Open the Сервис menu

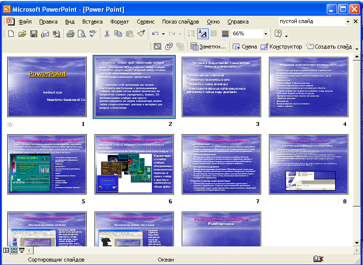coord(145,22)
